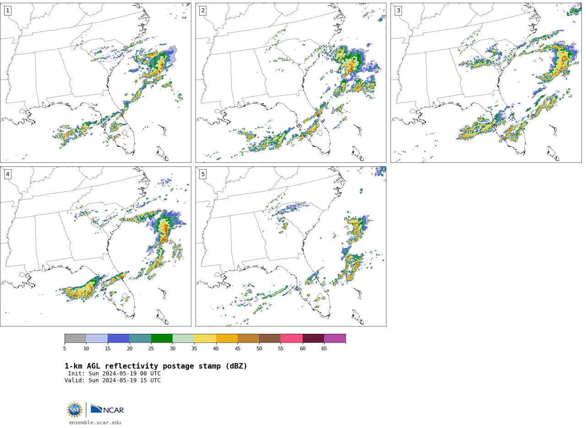The width and height of the screenshot is (586, 428).
Task: Click the Init: Sun 2024-05-19 00 UTC line
Action: click(114, 374)
